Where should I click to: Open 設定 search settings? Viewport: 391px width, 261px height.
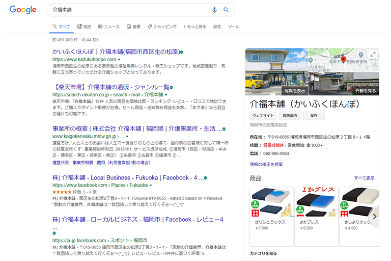[x=217, y=27]
